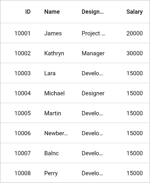
Task: Select the James name cell
Action: (56, 33)
